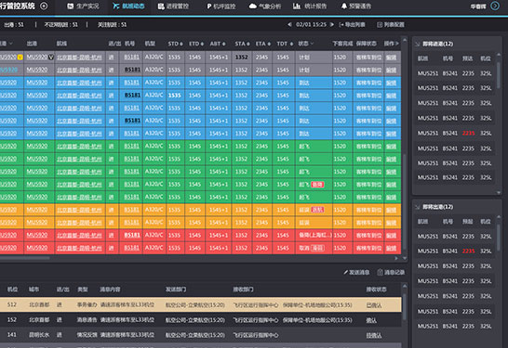508x348 pixels.
Task: Click the 不正常航班 : 51 counter
Action: coord(60,24)
